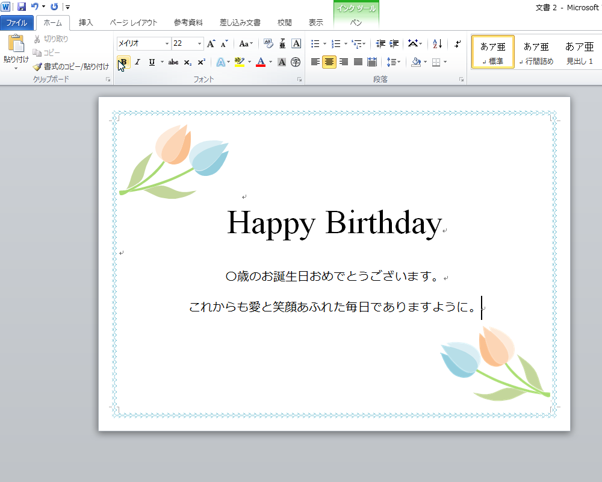Click the Grow Font icon
Screen dimensions: 602x482
click(x=211, y=43)
